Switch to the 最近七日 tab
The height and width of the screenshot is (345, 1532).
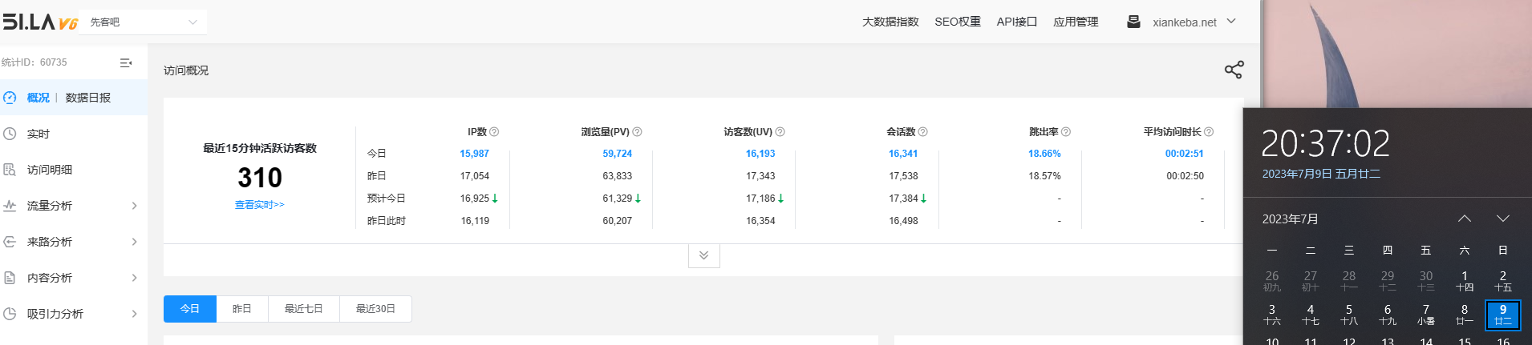[x=303, y=309]
